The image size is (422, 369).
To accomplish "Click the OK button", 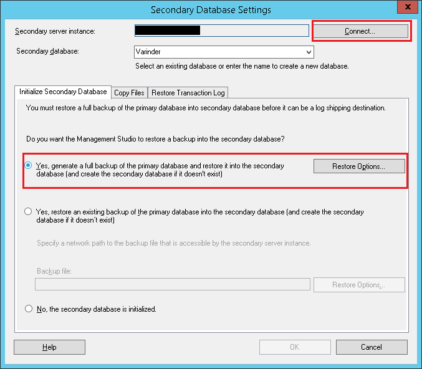I will (x=295, y=347).
